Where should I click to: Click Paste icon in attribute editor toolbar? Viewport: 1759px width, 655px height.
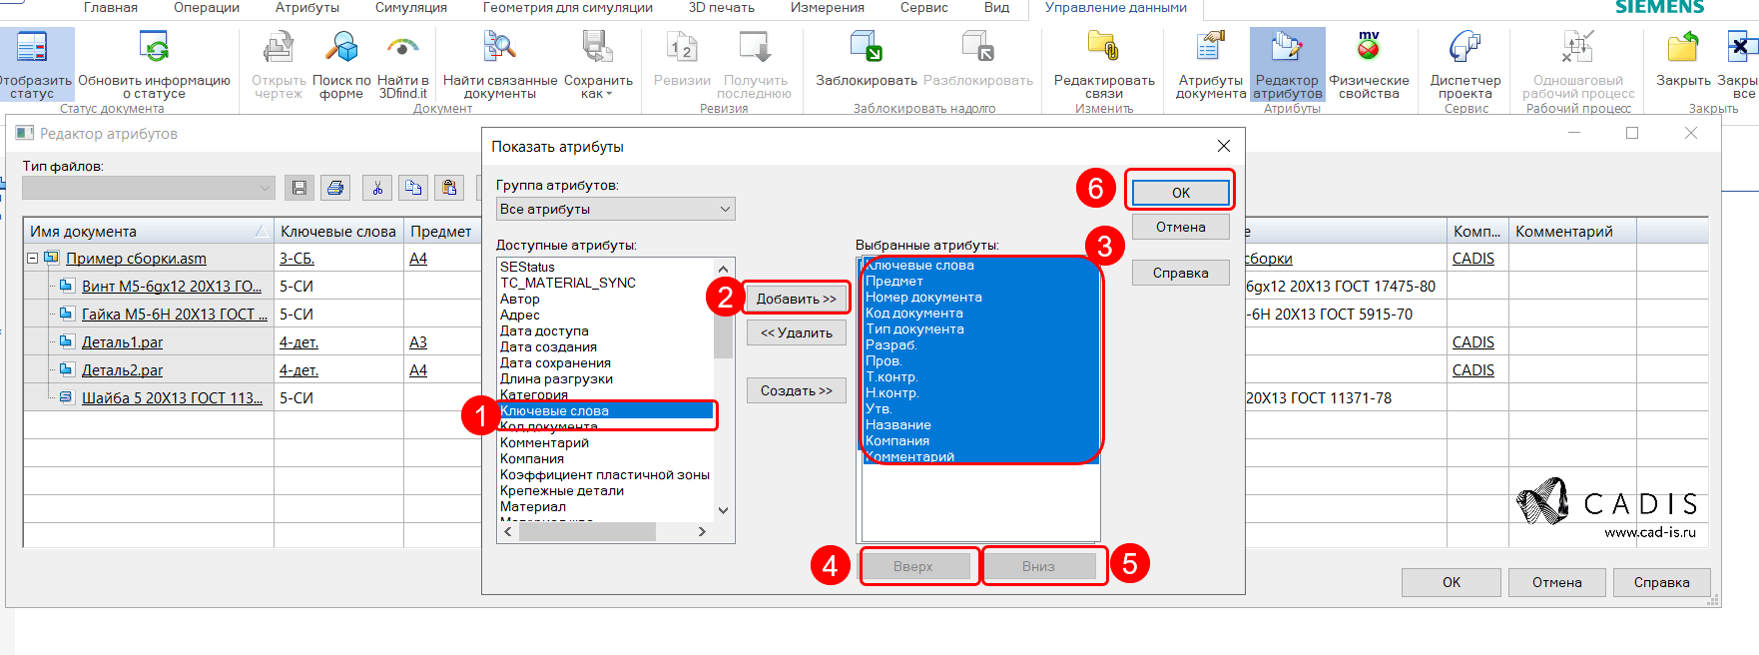click(449, 187)
